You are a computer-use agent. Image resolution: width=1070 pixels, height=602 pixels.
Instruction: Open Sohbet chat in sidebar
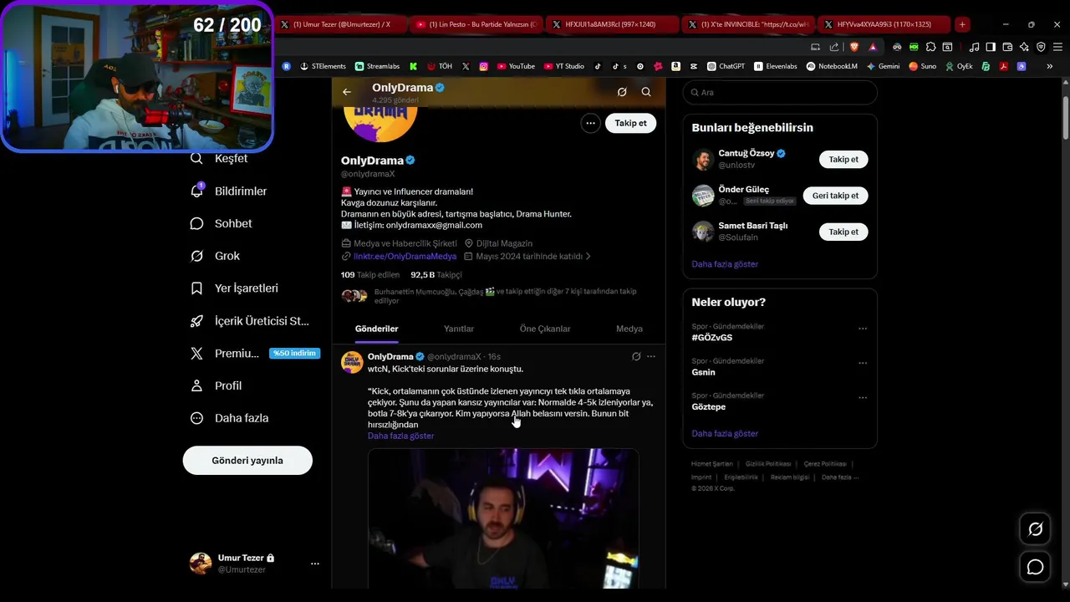221,223
